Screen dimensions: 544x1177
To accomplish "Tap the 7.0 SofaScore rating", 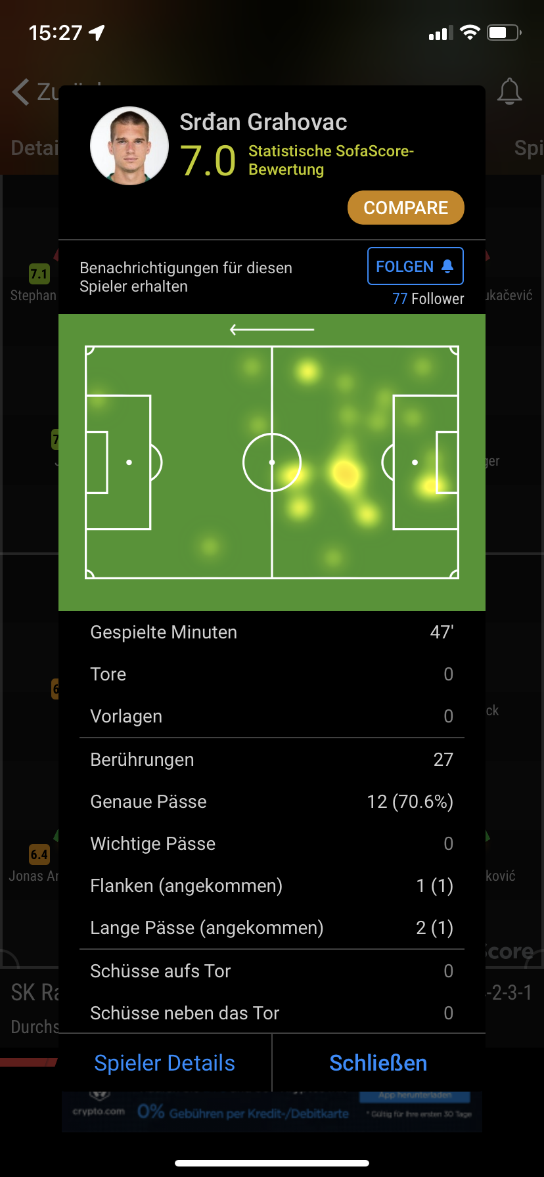I will [208, 161].
